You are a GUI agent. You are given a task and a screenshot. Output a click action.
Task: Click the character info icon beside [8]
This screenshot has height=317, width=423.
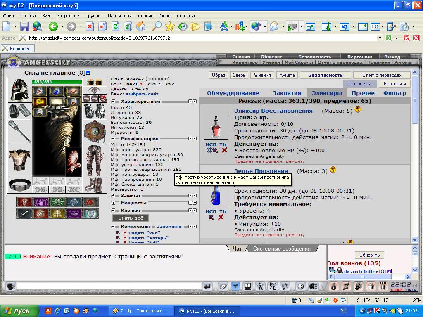tap(88, 73)
